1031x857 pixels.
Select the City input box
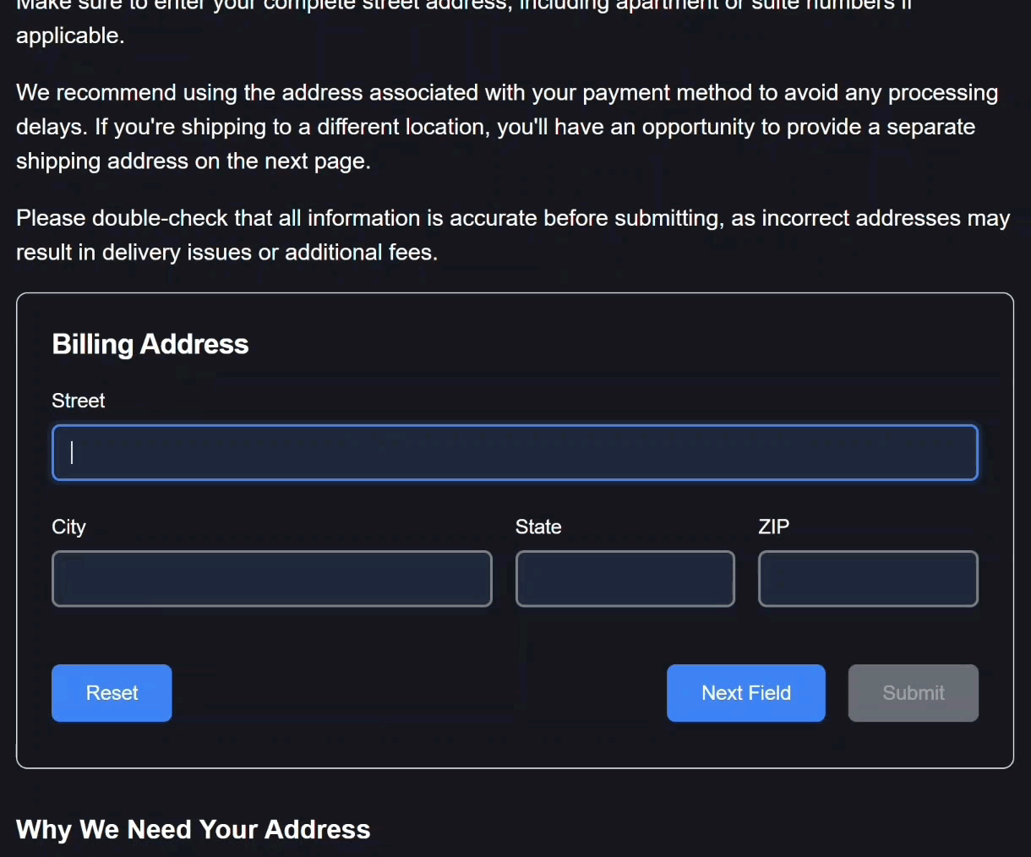271,579
